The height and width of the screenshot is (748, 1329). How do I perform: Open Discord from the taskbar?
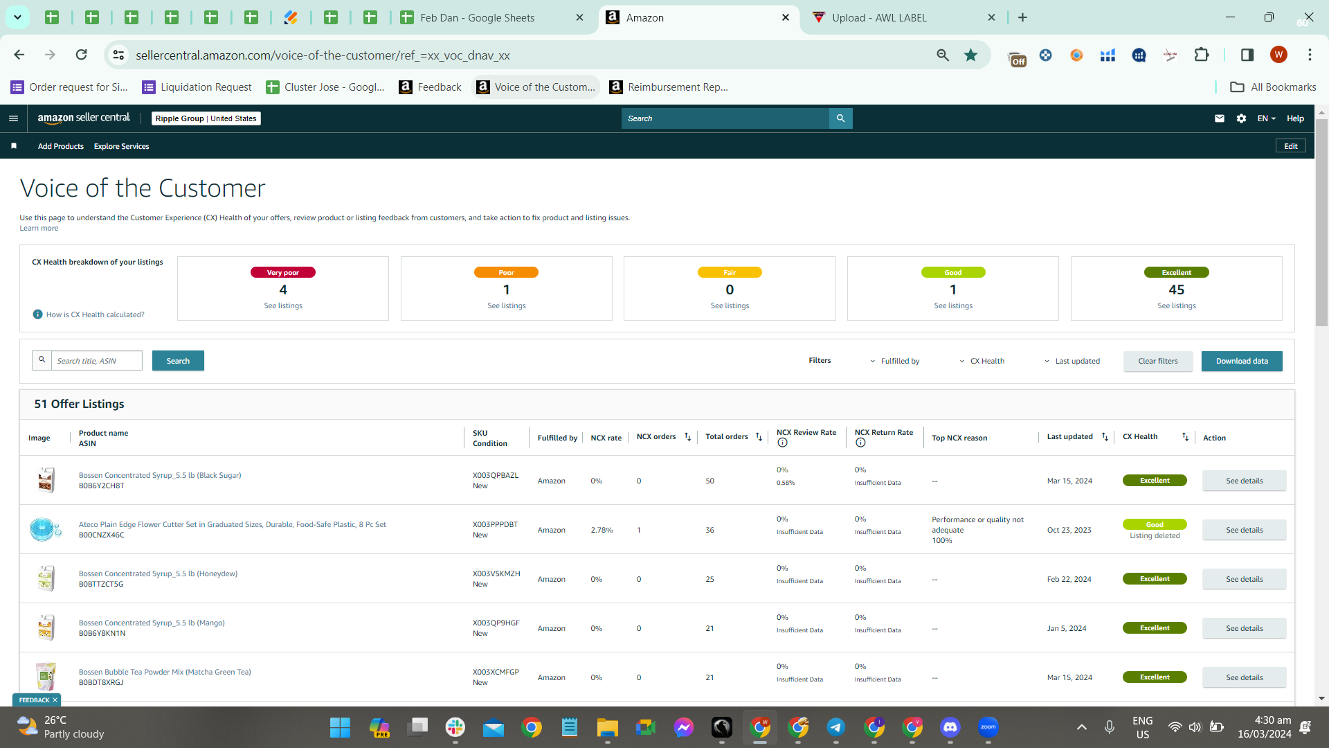click(950, 727)
